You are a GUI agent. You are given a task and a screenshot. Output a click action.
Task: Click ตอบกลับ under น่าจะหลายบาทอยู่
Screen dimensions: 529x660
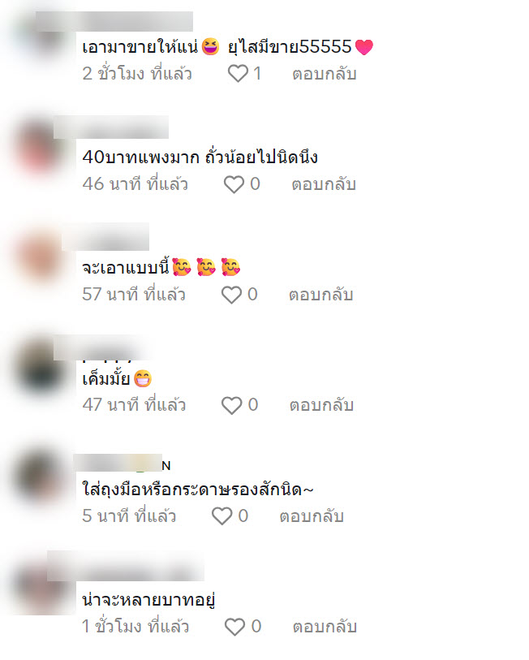coord(325,627)
